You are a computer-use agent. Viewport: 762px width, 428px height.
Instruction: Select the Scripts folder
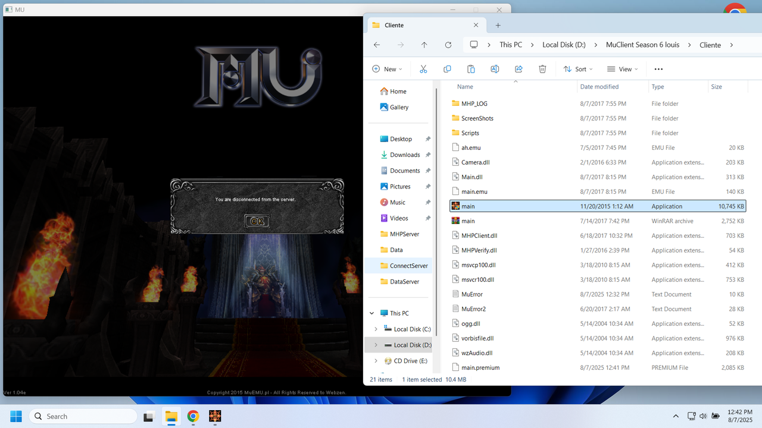pos(598,133)
